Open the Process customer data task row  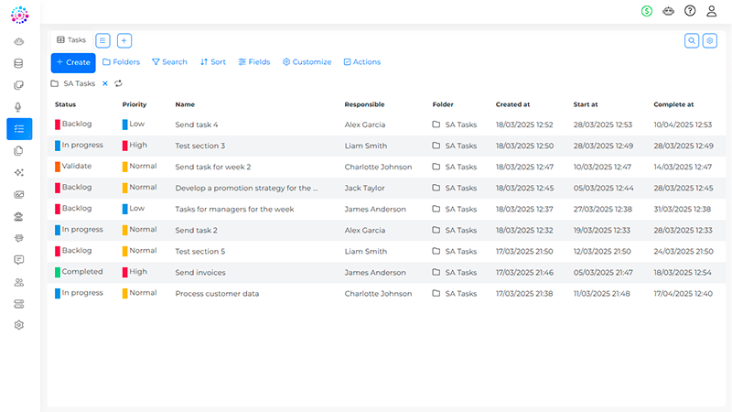pos(386,293)
